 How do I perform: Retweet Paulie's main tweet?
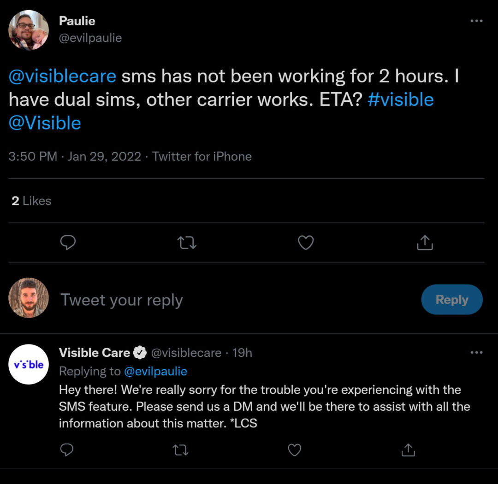187,242
